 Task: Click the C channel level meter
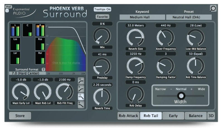pos(28,30)
